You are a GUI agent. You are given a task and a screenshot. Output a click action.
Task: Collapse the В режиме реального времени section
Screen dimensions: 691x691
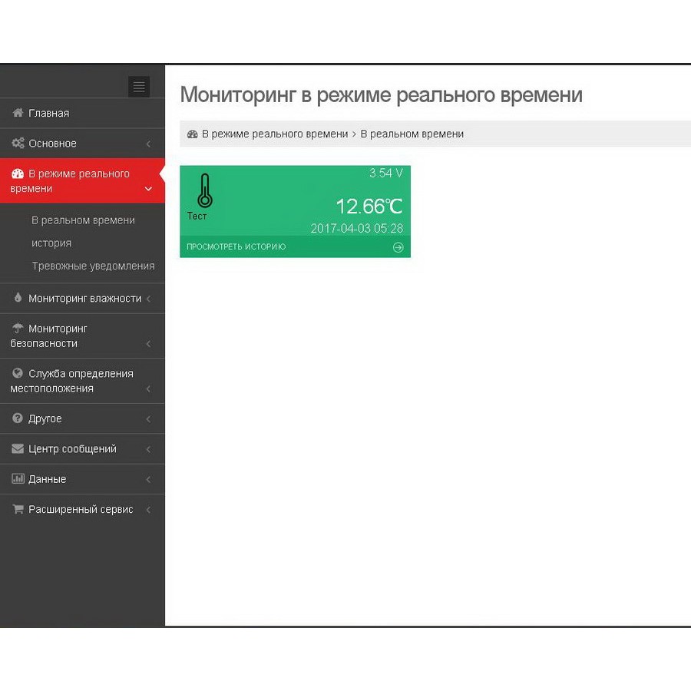148,189
